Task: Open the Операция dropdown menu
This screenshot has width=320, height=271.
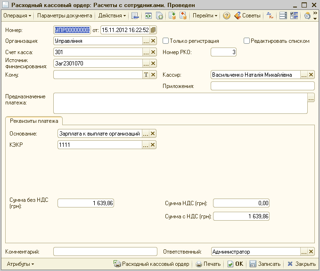Action: 17,16
